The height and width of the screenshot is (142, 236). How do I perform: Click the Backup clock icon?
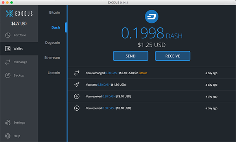pos(8,75)
